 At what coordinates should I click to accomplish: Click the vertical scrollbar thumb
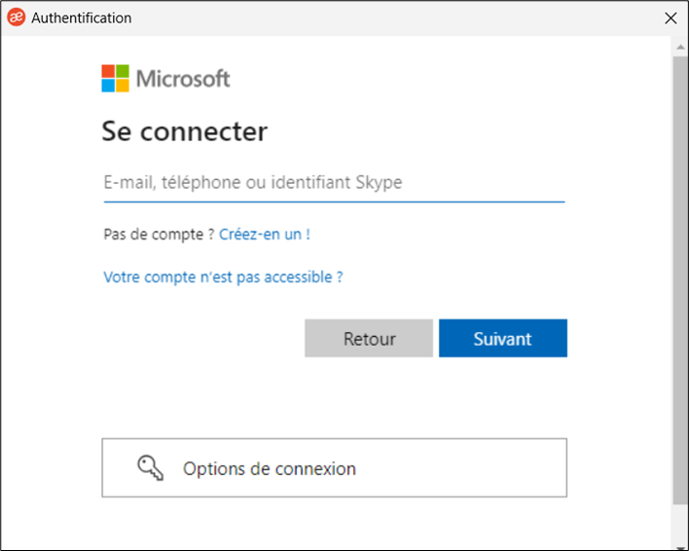coord(680,280)
